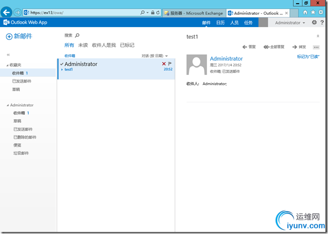This screenshot has height=234, width=328.
Task: Click the test1 subject in message list
Action: tap(69, 69)
